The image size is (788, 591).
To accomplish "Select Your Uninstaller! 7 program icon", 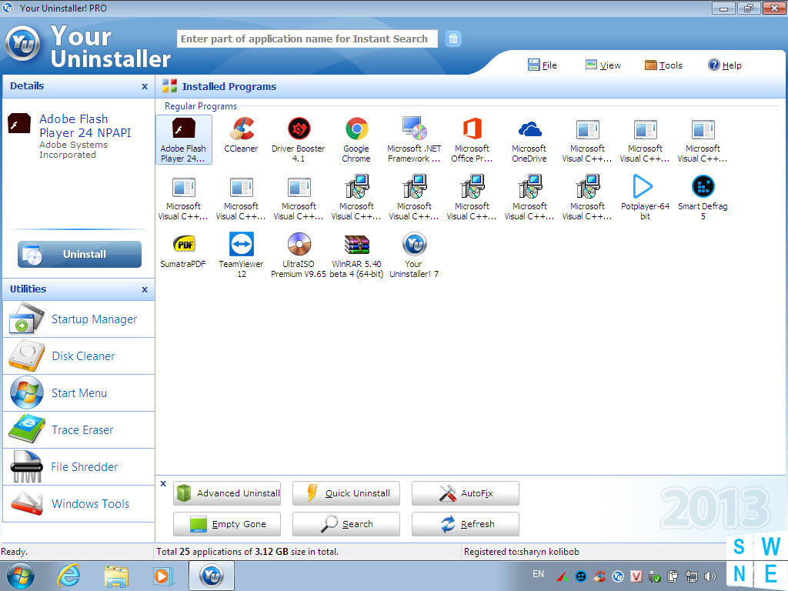I will (414, 255).
